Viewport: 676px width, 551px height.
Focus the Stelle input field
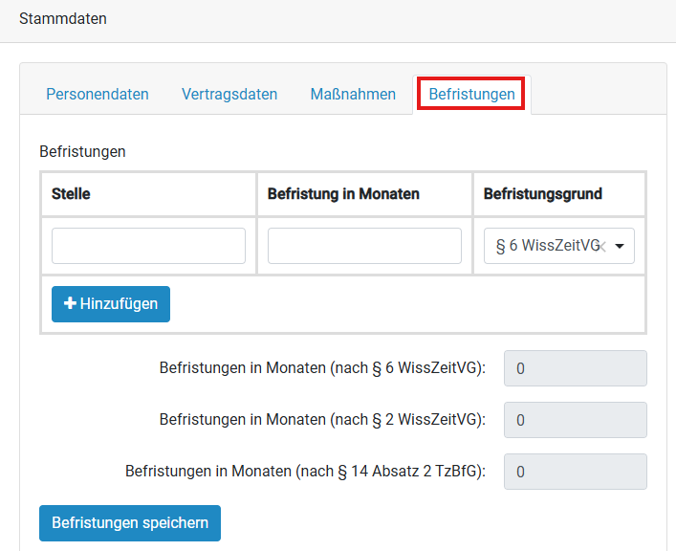148,246
